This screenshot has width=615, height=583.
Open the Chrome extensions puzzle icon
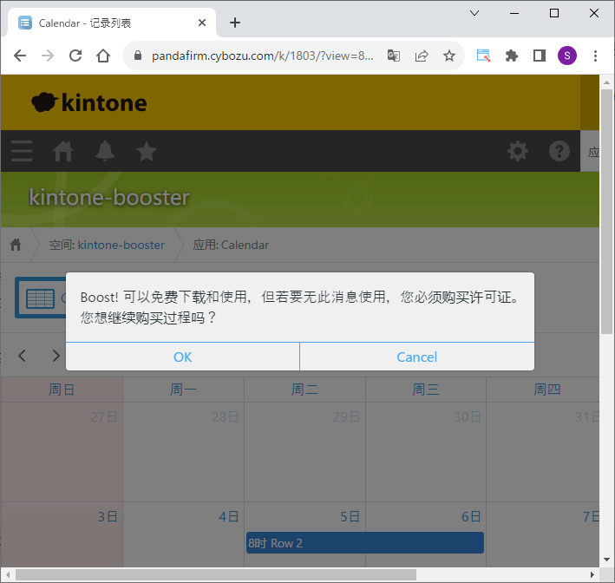(x=512, y=56)
